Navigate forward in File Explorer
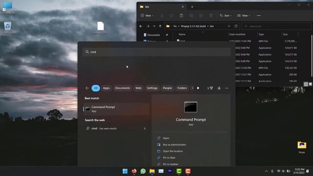This screenshot has height=176, width=313. pyautogui.click(x=148, y=26)
